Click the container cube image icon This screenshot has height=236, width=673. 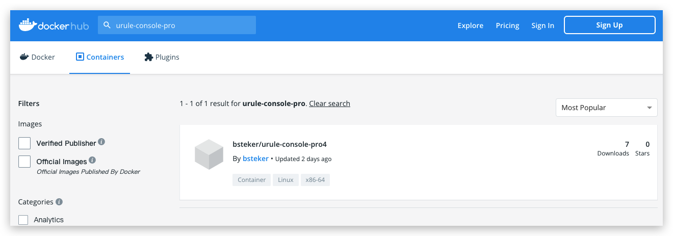coord(209,154)
